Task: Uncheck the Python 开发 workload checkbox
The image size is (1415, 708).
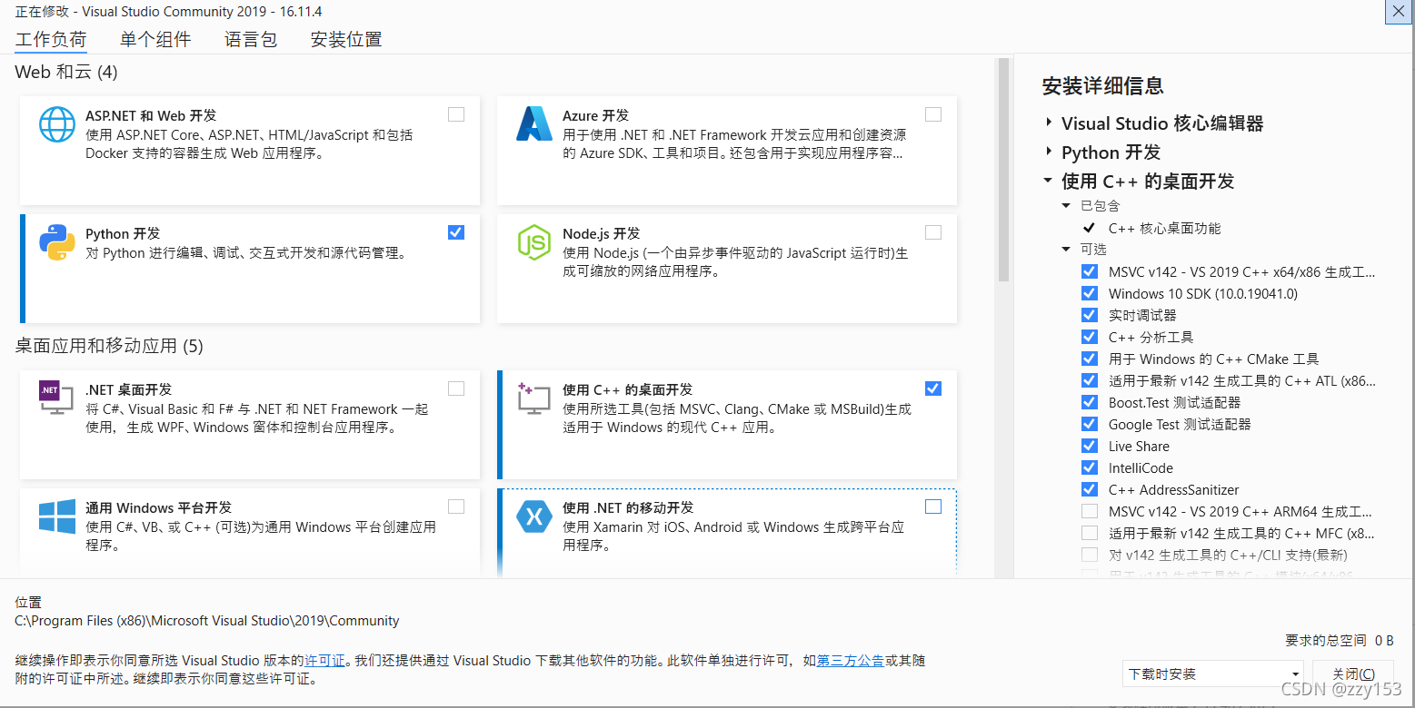Action: (x=456, y=232)
